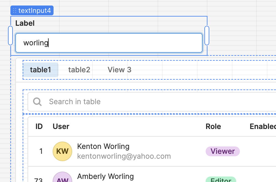
Task: Click the magnifying glass search icon
Action: coord(37,102)
